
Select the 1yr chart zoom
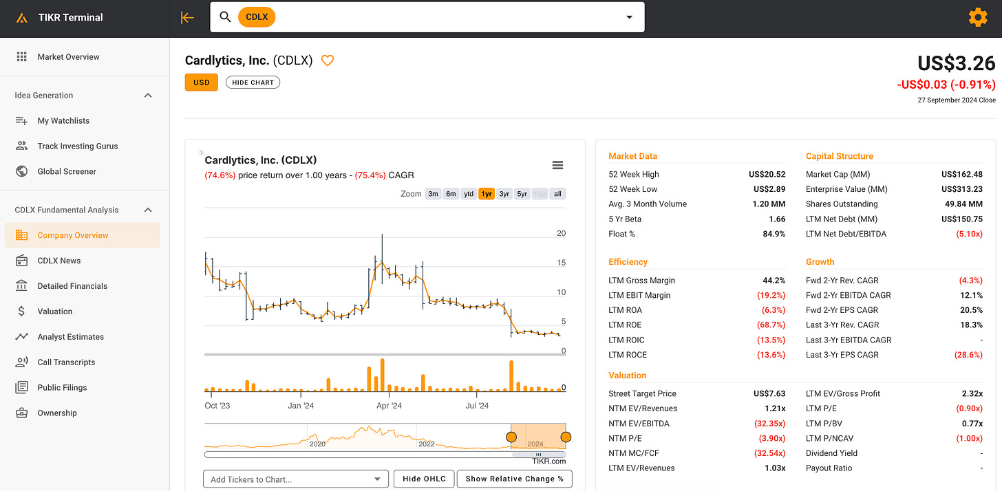487,194
